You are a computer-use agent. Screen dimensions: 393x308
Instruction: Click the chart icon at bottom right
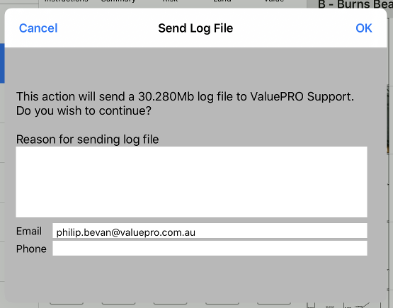[x=362, y=305]
